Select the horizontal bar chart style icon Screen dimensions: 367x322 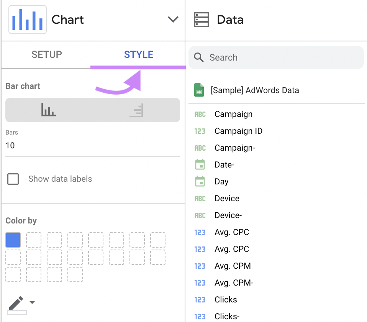136,111
